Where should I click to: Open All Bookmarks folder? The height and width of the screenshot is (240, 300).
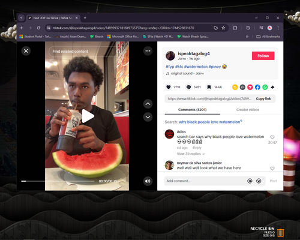[268, 37]
